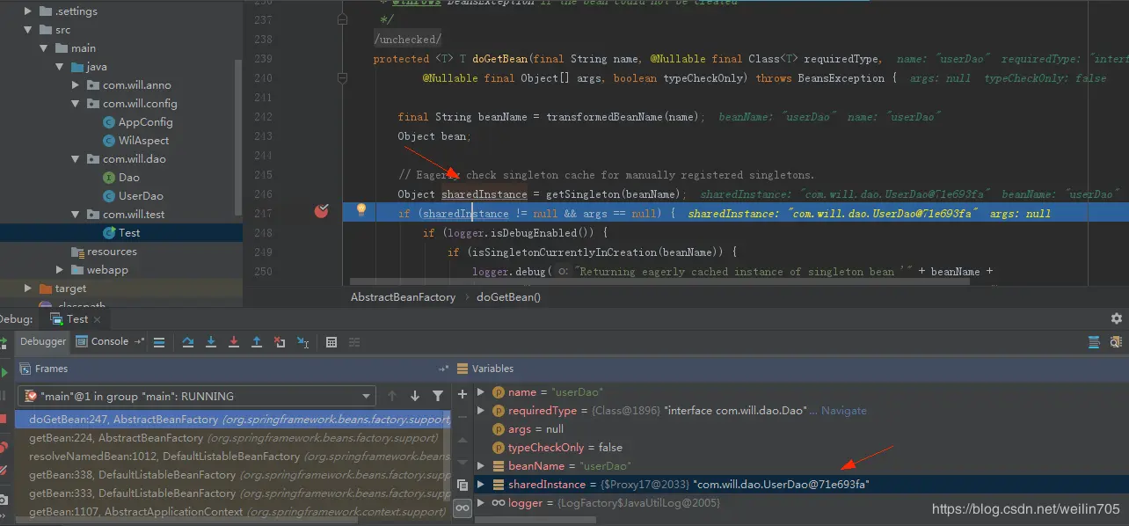Filter frames with the funnel icon
1129x526 pixels.
[x=438, y=396]
